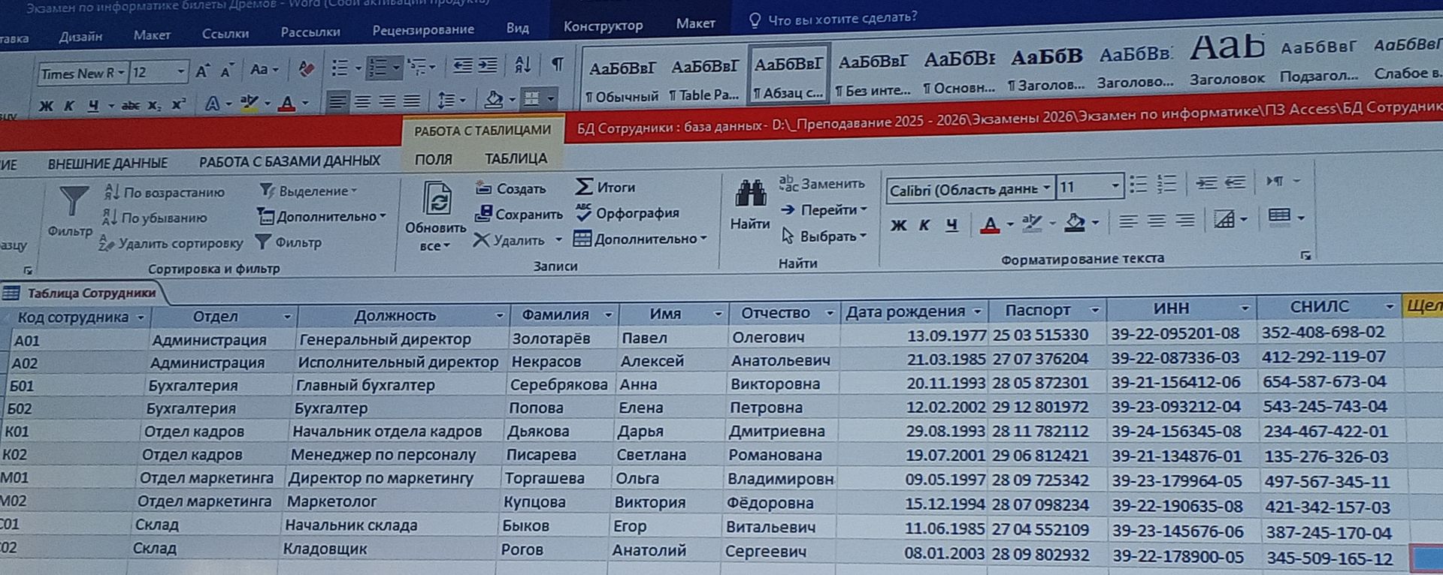
Task: Click the Заменить button
Action: pyautogui.click(x=822, y=183)
